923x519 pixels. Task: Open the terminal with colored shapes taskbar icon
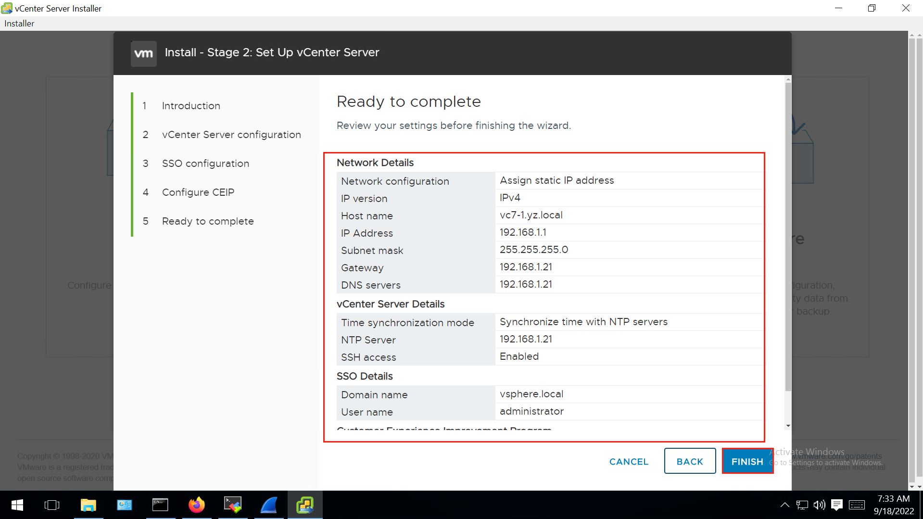pos(233,505)
